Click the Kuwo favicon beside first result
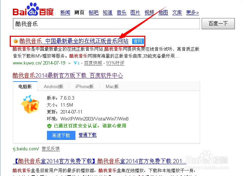The height and width of the screenshot is (176, 242). click(16, 41)
